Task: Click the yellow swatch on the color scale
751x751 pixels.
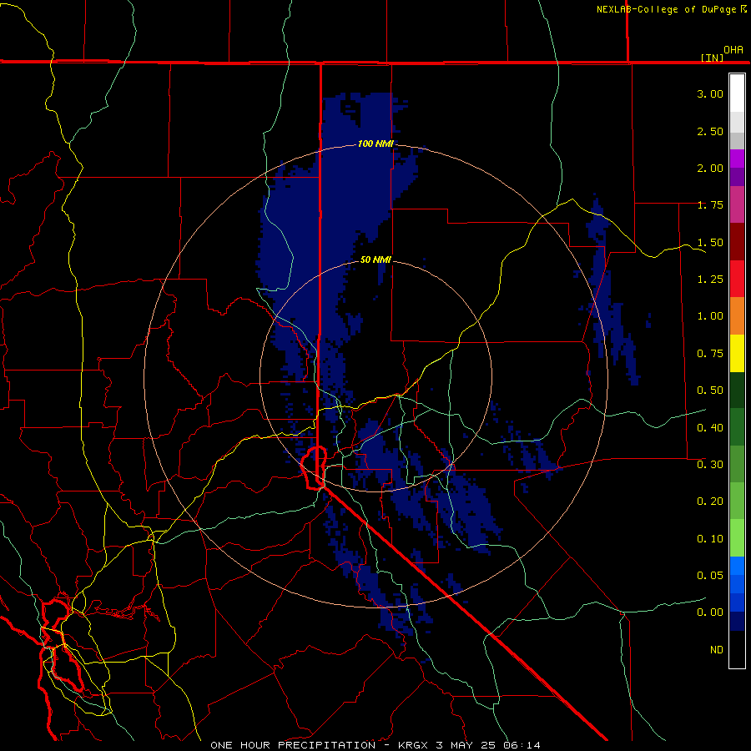Action: [x=737, y=354]
